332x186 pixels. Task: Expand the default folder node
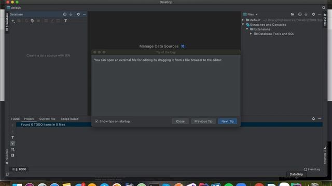coord(243,20)
